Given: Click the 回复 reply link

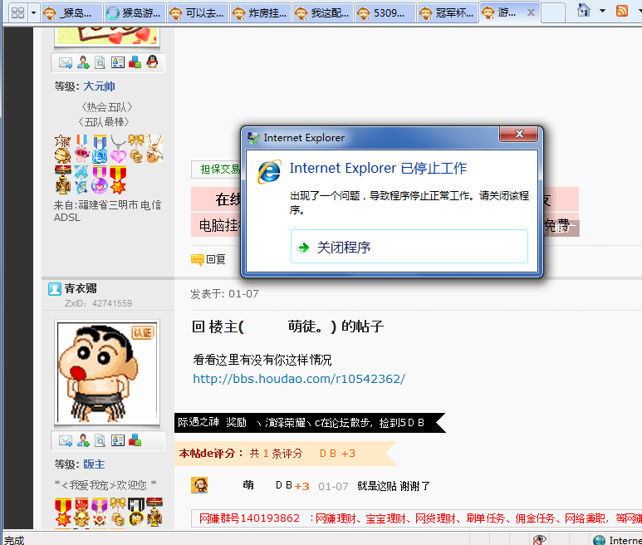Looking at the screenshot, I should click(208, 259).
